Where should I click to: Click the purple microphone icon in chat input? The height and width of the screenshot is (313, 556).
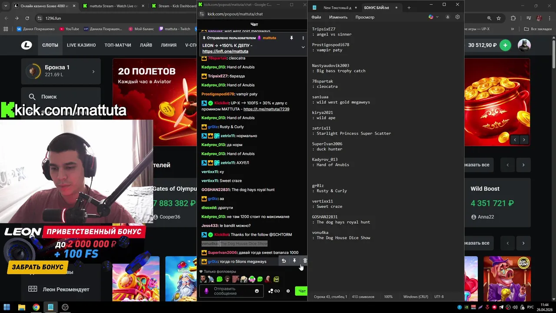pyautogui.click(x=206, y=291)
